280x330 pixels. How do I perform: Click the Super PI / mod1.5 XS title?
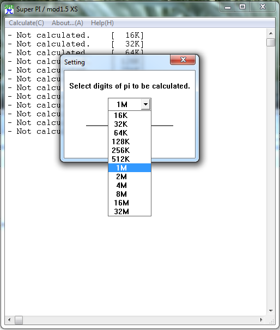(47, 9)
